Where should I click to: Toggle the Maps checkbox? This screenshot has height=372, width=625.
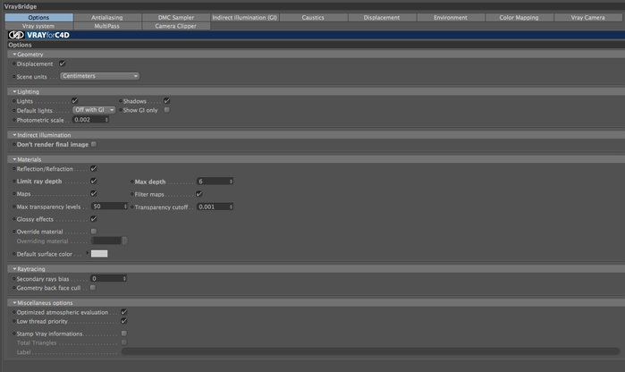point(94,193)
